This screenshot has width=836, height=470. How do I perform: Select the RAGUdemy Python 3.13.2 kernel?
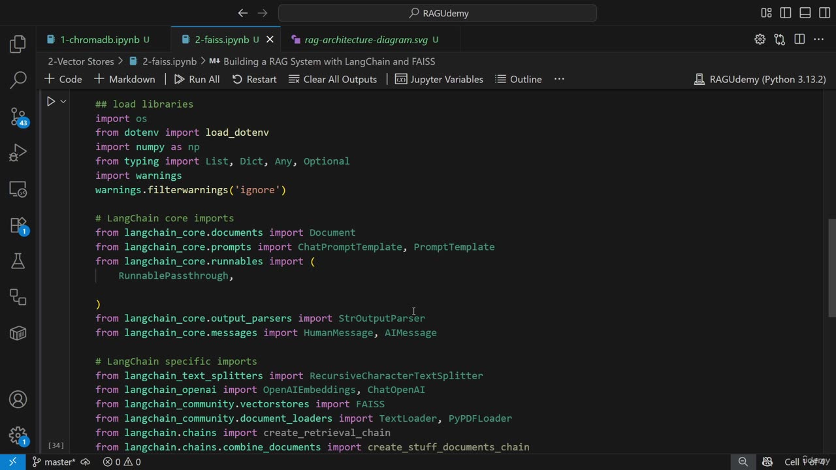click(760, 79)
